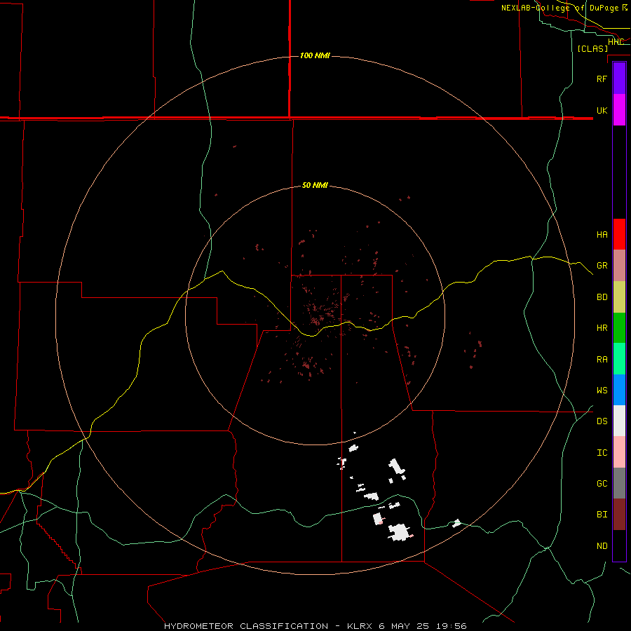Click the 19:56 timestamp
This screenshot has width=631, height=631.
tap(451, 626)
